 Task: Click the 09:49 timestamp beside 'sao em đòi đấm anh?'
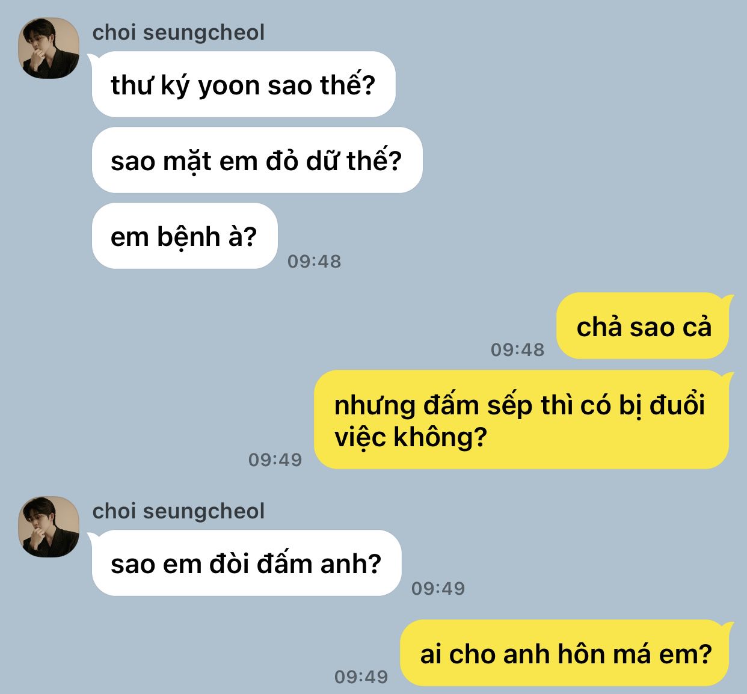(438, 588)
